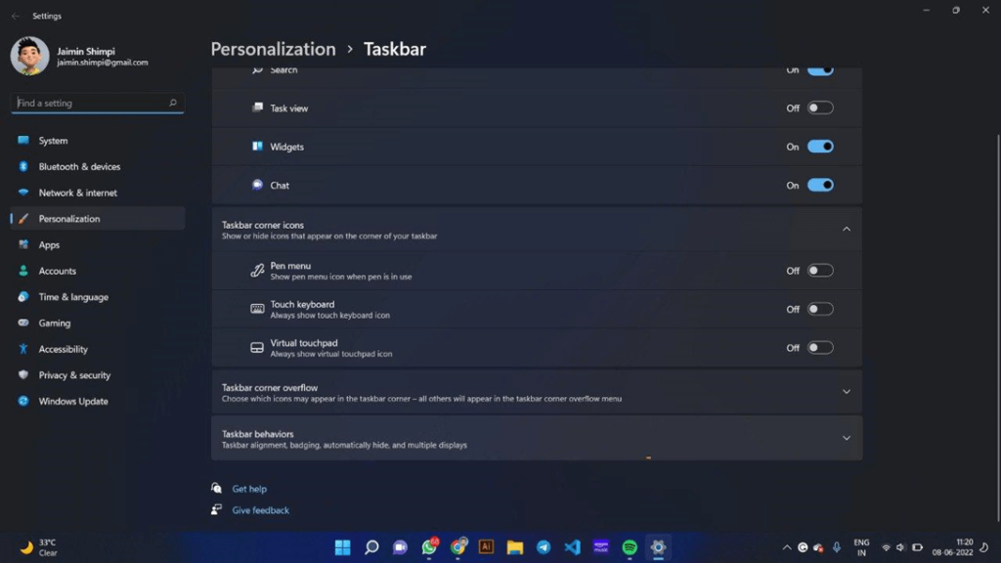1001x563 pixels.
Task: Open Accounts settings category
Action: (98, 271)
